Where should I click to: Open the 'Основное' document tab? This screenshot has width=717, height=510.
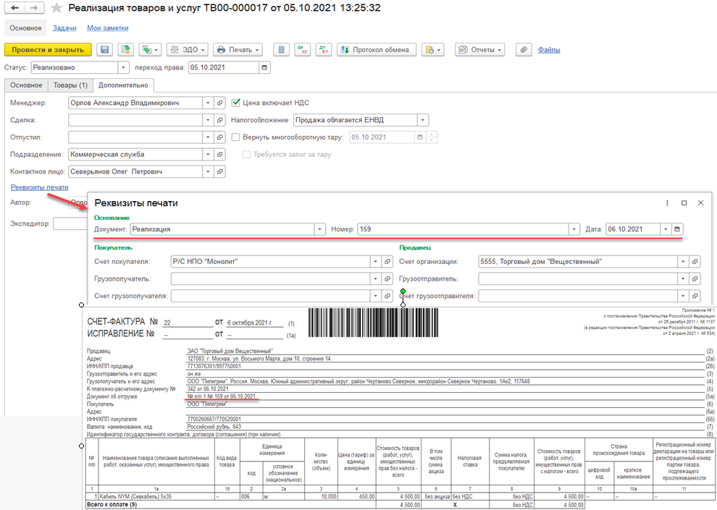pos(26,85)
